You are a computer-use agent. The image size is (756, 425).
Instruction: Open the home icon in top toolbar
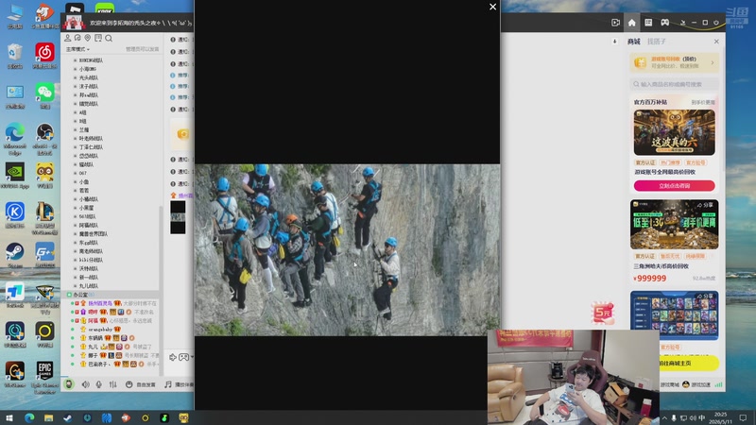tap(631, 23)
